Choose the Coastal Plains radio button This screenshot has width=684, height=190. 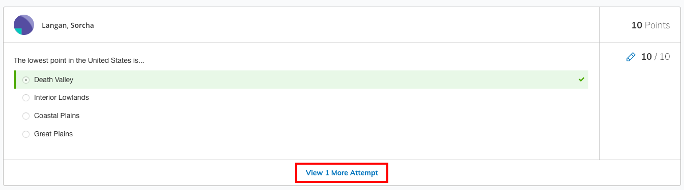26,116
